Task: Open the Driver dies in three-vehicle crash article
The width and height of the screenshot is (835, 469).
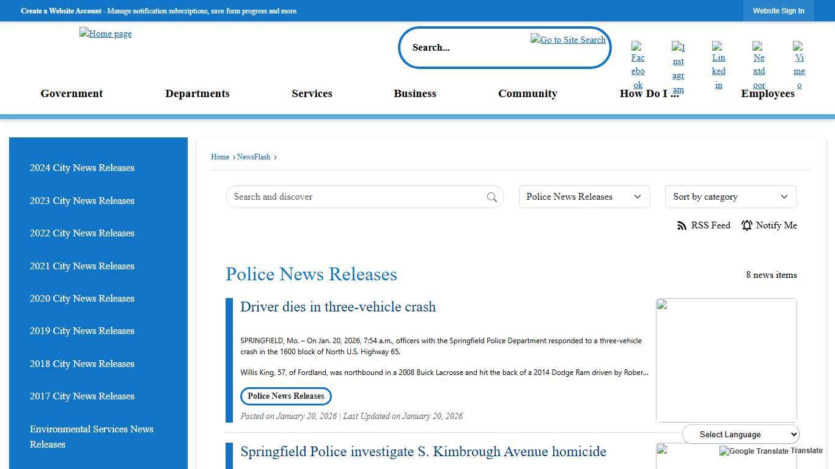Action: (x=338, y=307)
